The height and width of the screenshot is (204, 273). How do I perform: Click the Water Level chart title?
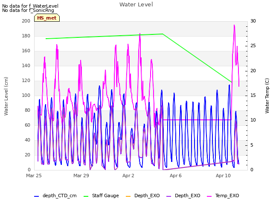tap(136, 4)
